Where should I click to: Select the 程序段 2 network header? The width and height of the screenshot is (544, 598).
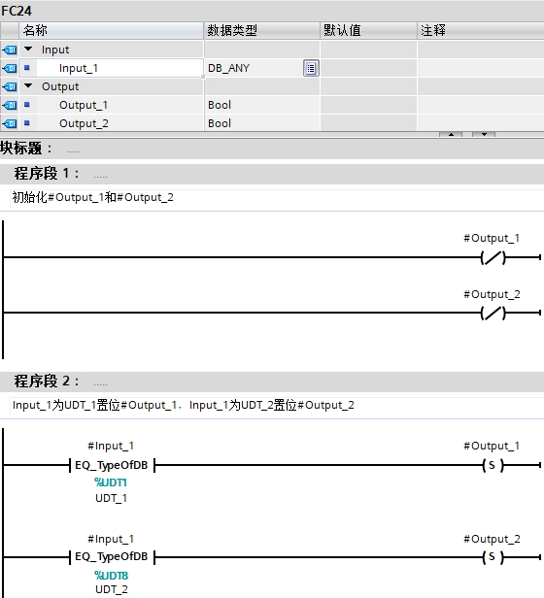pos(272,382)
